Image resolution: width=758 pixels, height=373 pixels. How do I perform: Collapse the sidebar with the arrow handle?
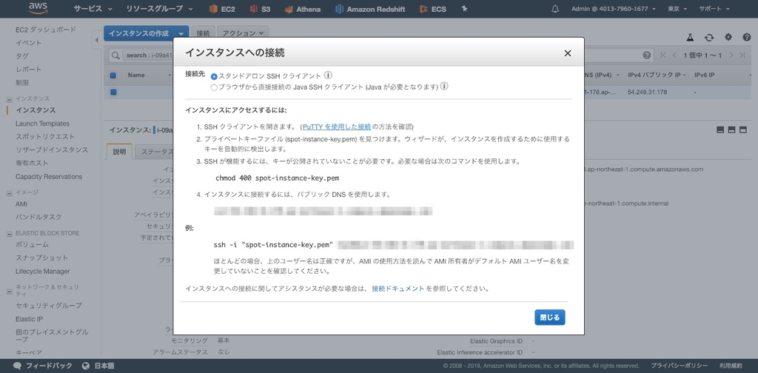[x=96, y=40]
